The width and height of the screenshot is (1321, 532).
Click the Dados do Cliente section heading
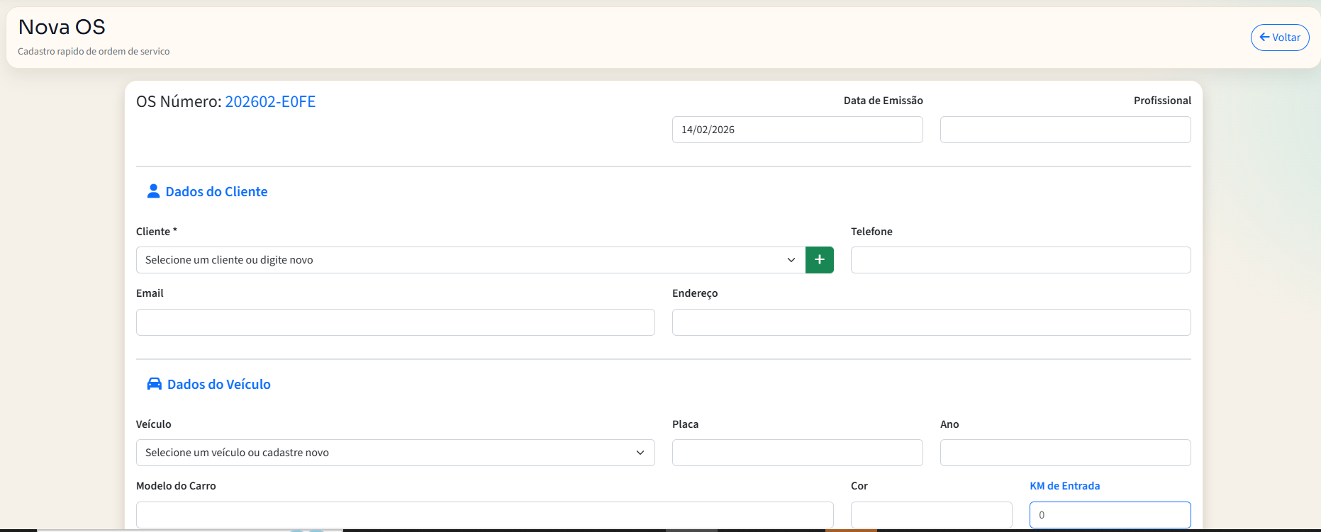tap(216, 192)
